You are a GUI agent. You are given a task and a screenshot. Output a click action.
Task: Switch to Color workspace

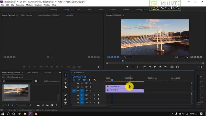78,10
